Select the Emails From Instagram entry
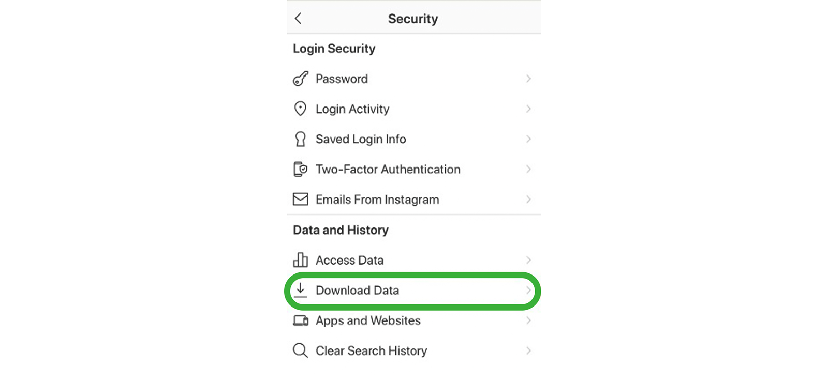The image size is (828, 382). point(377,200)
